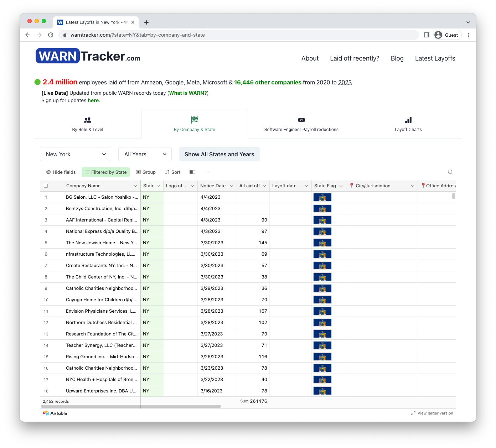Click the Sum 261476 summary cell

[253, 401]
